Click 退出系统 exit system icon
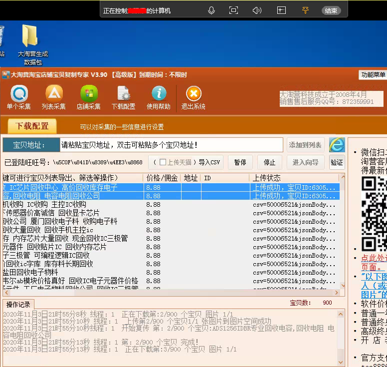The image size is (387, 367). coord(193,97)
